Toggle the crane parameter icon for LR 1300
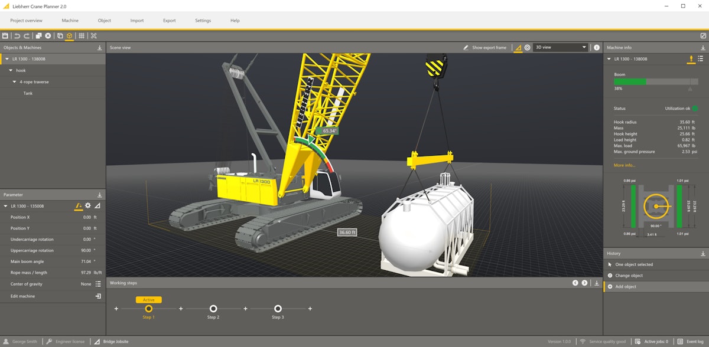Screen dimensions: 709x347 (x=77, y=205)
